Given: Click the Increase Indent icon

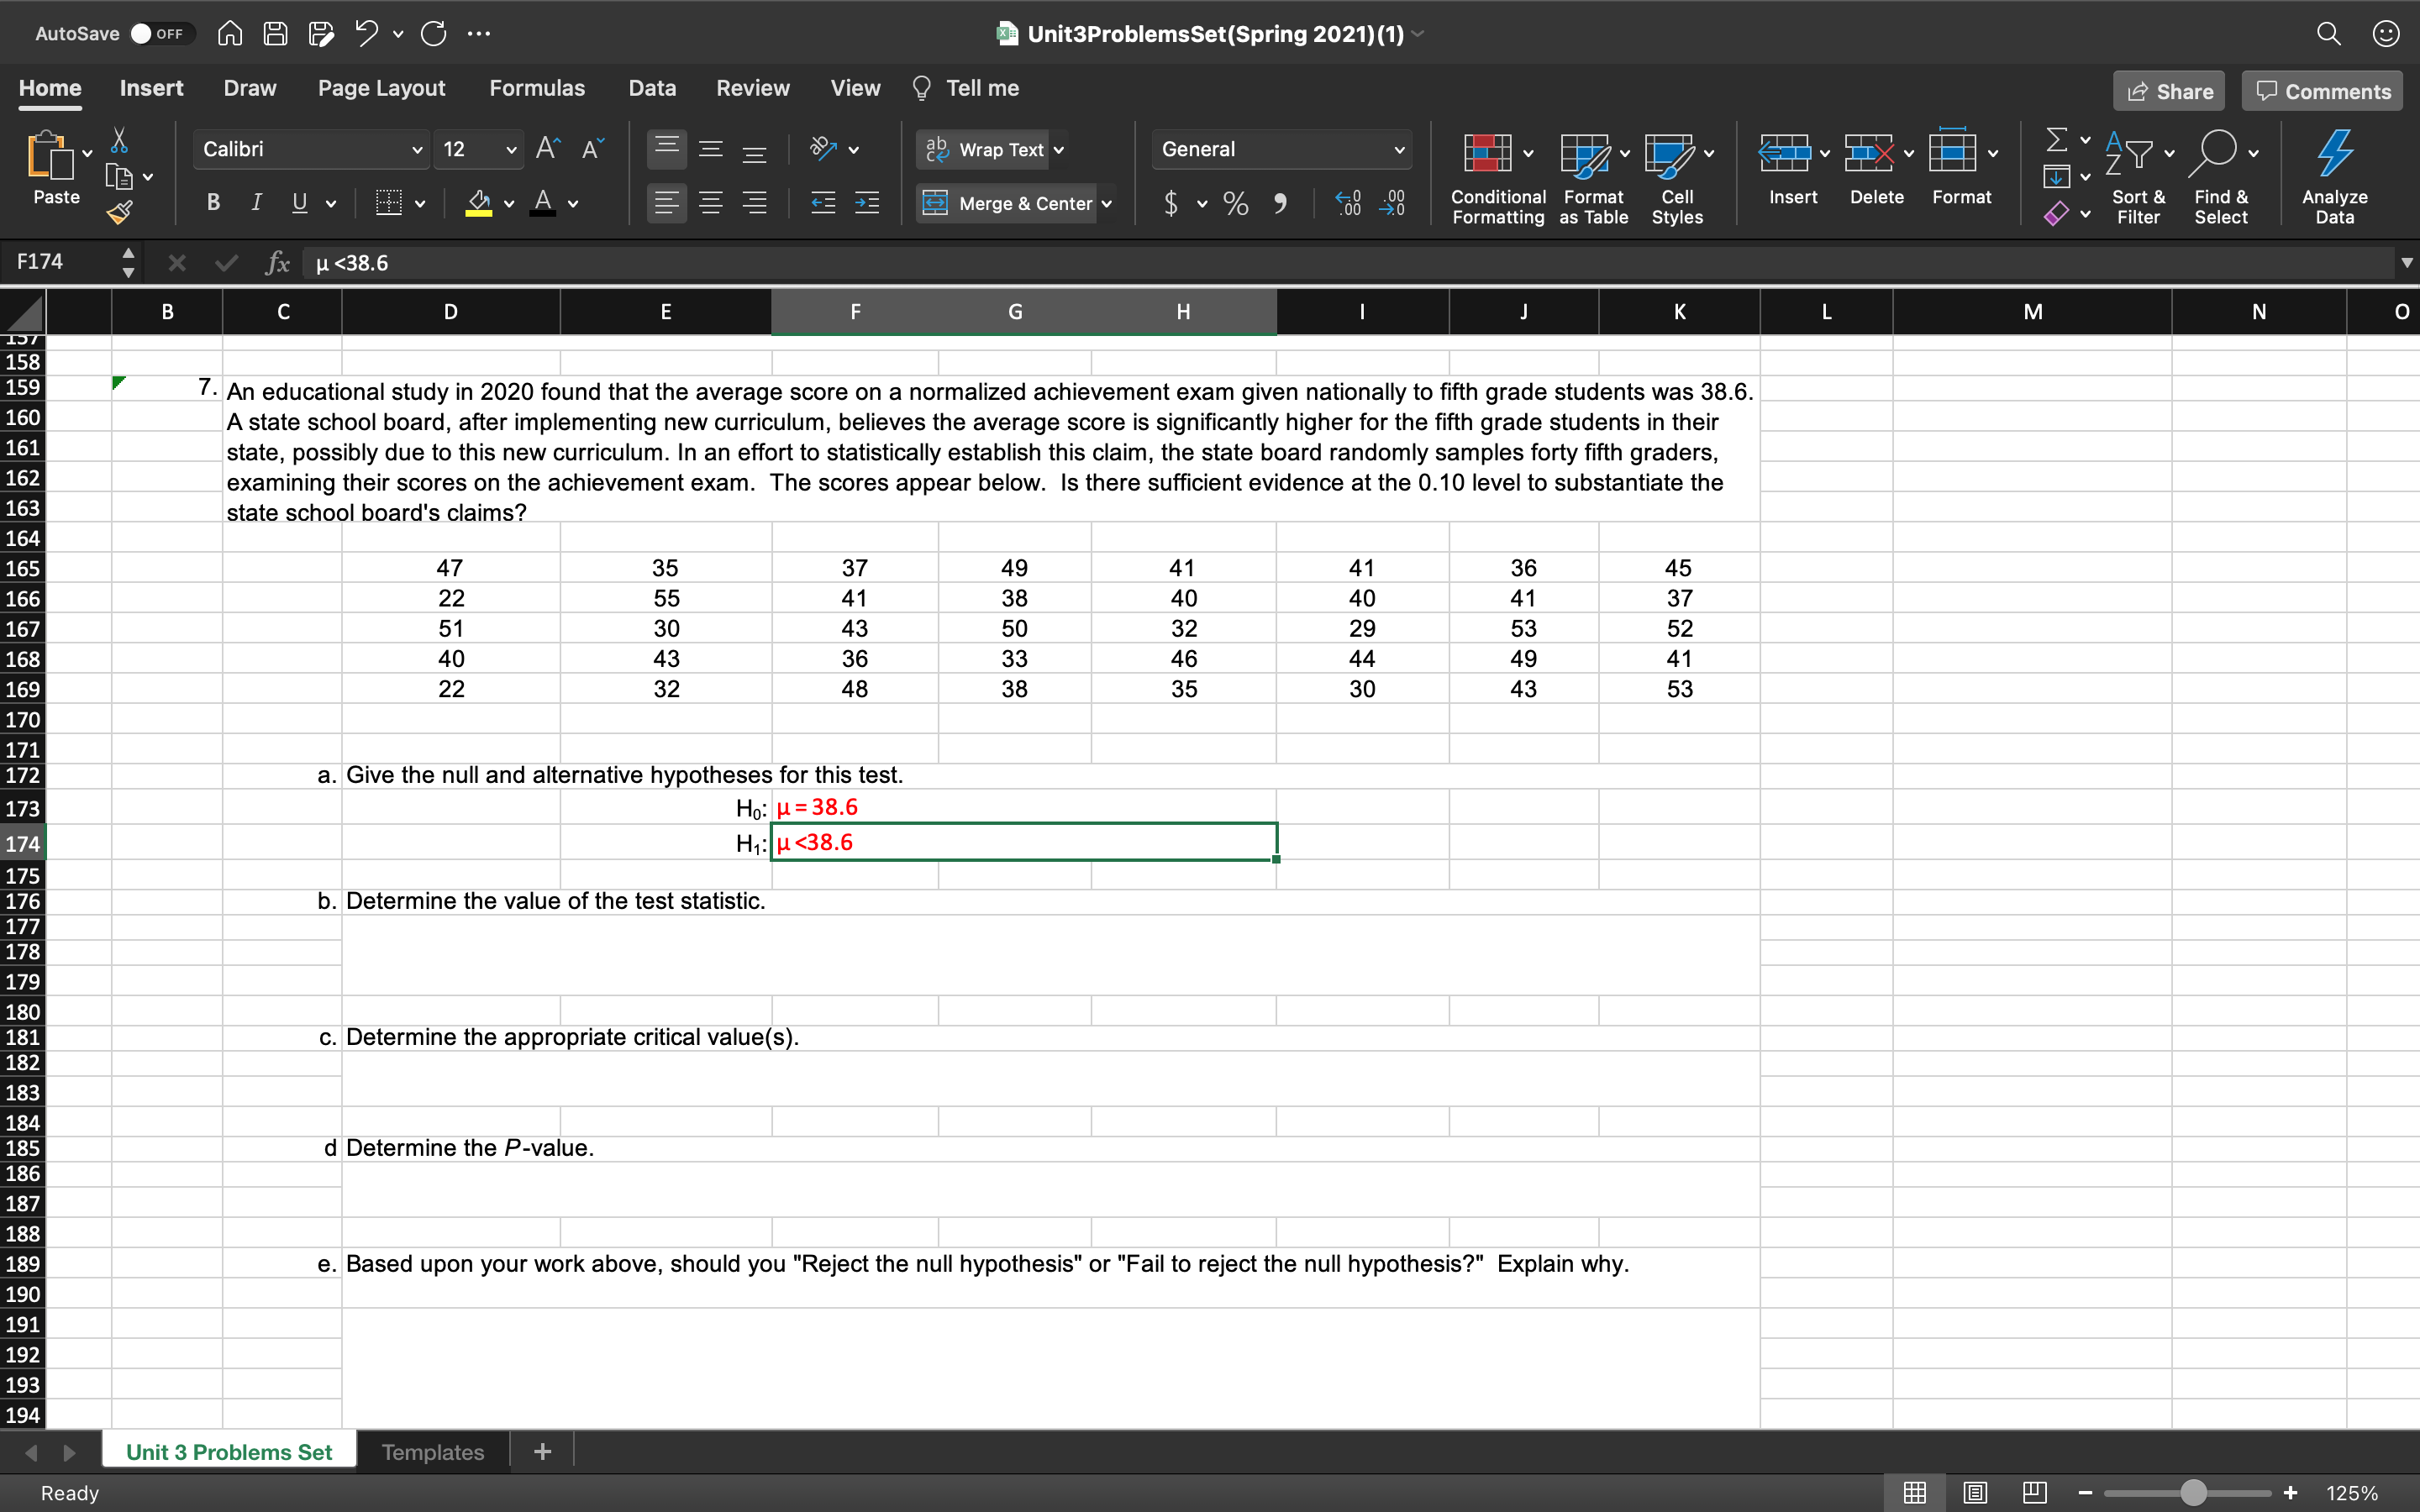Looking at the screenshot, I should [867, 204].
